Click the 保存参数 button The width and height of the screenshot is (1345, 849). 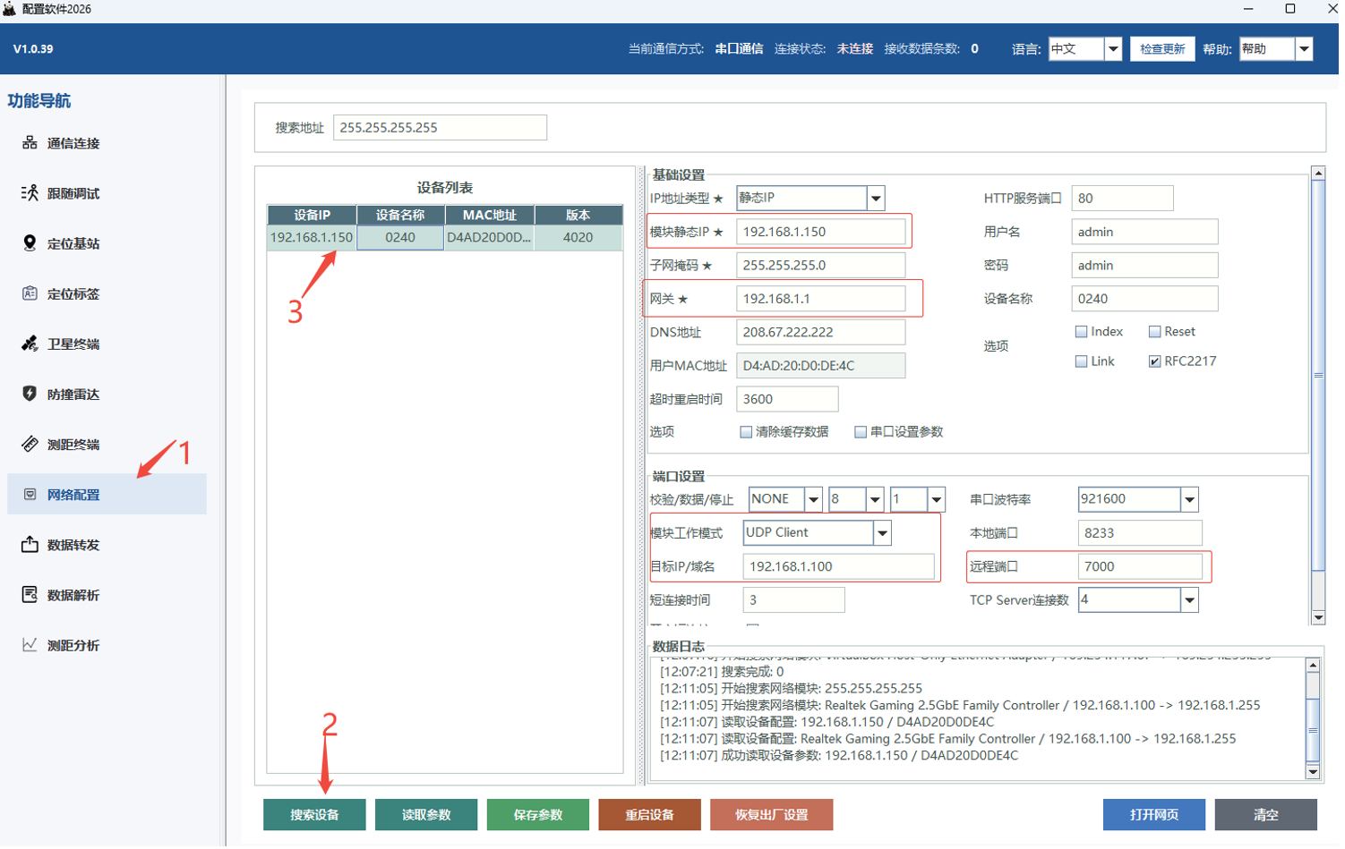click(538, 815)
